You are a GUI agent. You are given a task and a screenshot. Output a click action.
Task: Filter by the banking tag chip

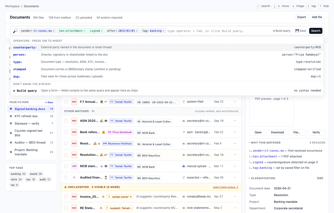(x=18, y=174)
